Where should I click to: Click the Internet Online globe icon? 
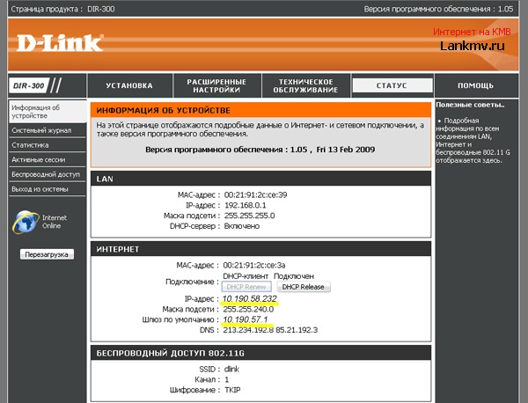[x=26, y=222]
